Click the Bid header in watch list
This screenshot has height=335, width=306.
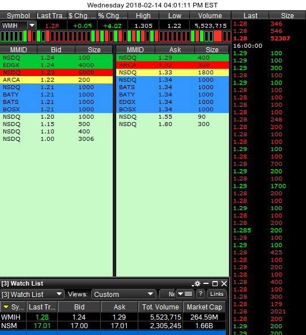point(79,307)
